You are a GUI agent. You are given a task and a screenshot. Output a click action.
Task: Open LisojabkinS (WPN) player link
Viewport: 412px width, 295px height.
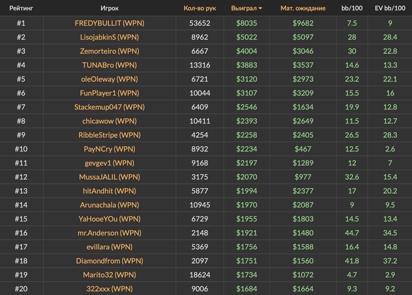pyautogui.click(x=109, y=37)
